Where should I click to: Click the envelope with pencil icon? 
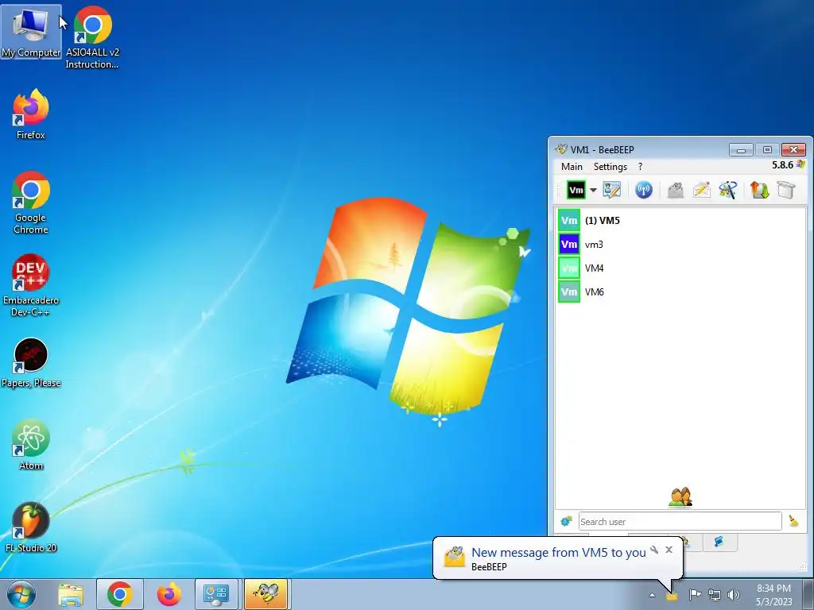pos(702,190)
